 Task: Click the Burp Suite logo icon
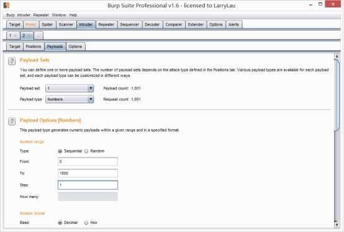click(x=6, y=5)
